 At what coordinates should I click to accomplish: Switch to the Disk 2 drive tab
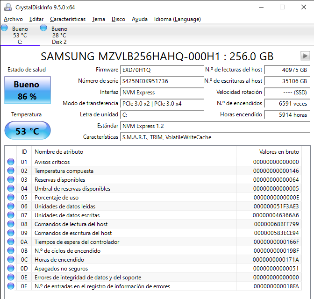59,36
